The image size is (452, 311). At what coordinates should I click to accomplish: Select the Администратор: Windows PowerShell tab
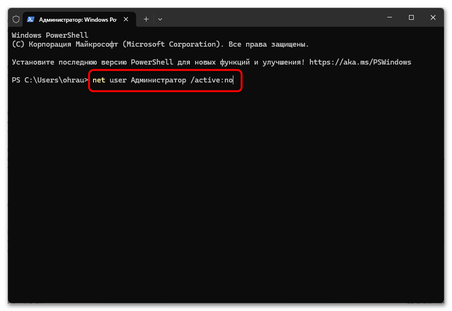point(79,19)
